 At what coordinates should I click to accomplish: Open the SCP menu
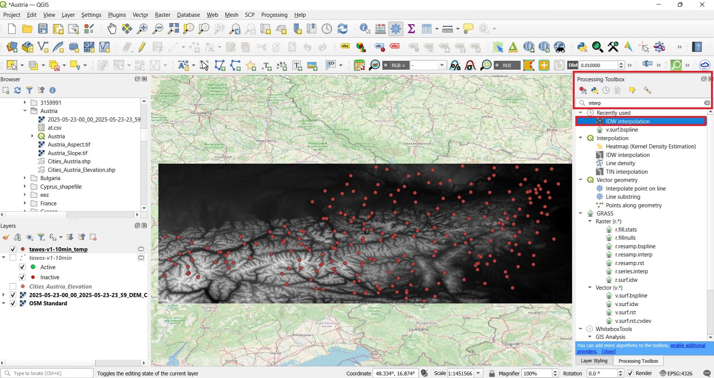(250, 15)
